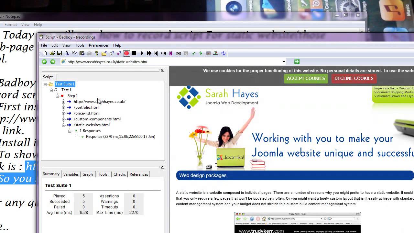This screenshot has width=414, height=233.
Task: Click the trudykerr.com website thumbnail
Action: pyautogui.click(x=297, y=223)
